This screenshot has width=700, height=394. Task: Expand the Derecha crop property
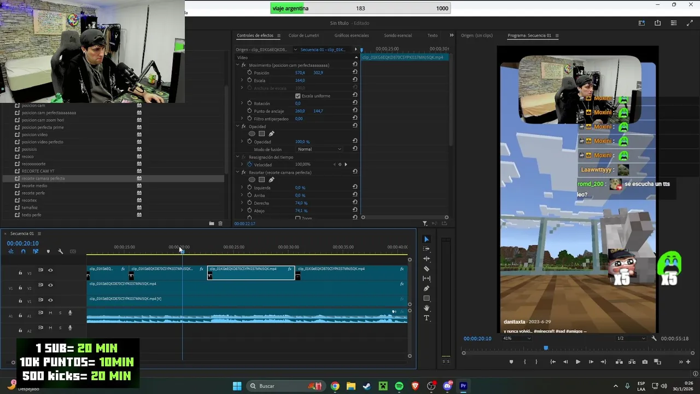point(242,203)
